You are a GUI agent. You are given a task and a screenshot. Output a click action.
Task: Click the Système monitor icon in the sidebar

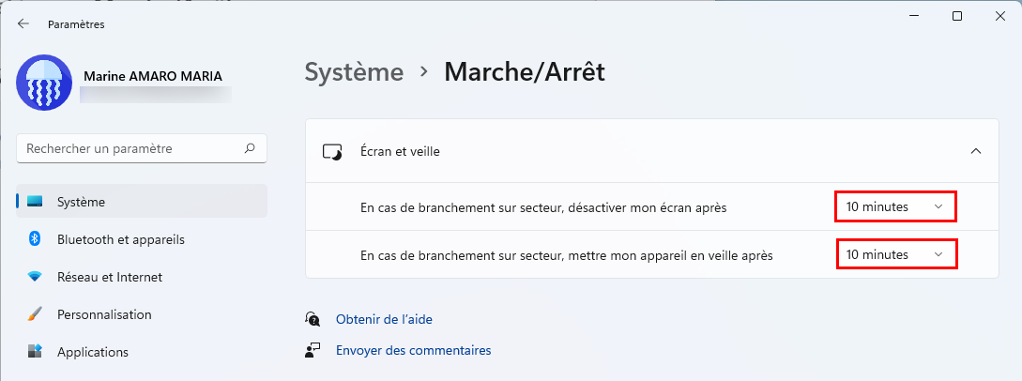pyautogui.click(x=36, y=202)
